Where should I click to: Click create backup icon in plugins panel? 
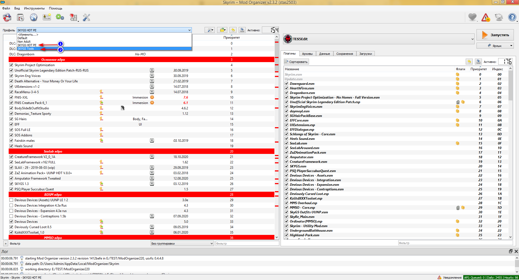point(478,62)
